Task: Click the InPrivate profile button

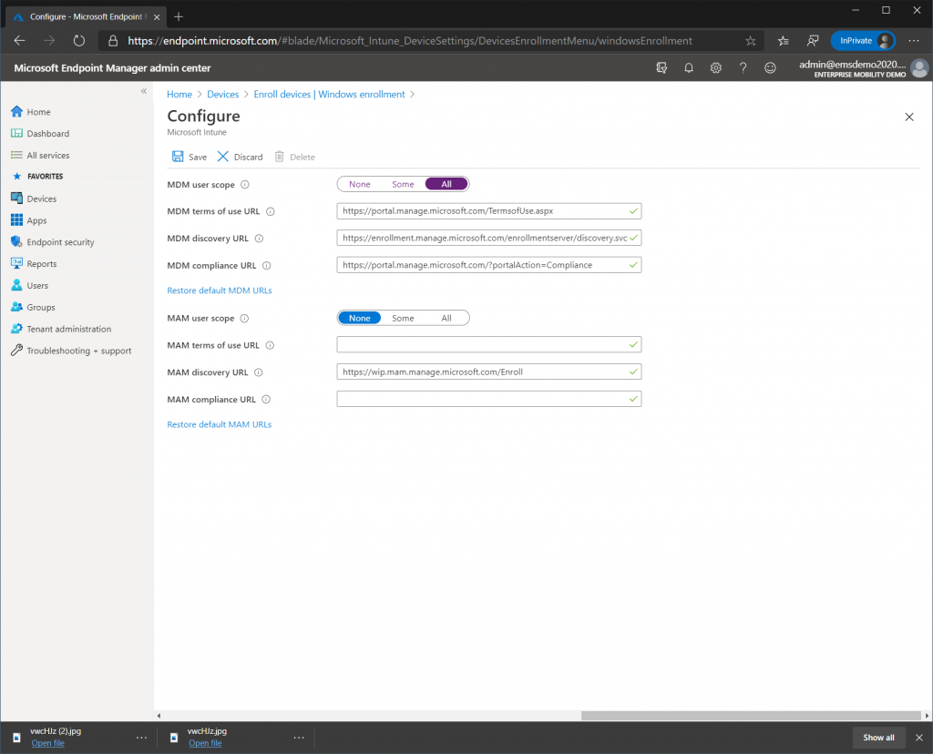Action: [863, 40]
